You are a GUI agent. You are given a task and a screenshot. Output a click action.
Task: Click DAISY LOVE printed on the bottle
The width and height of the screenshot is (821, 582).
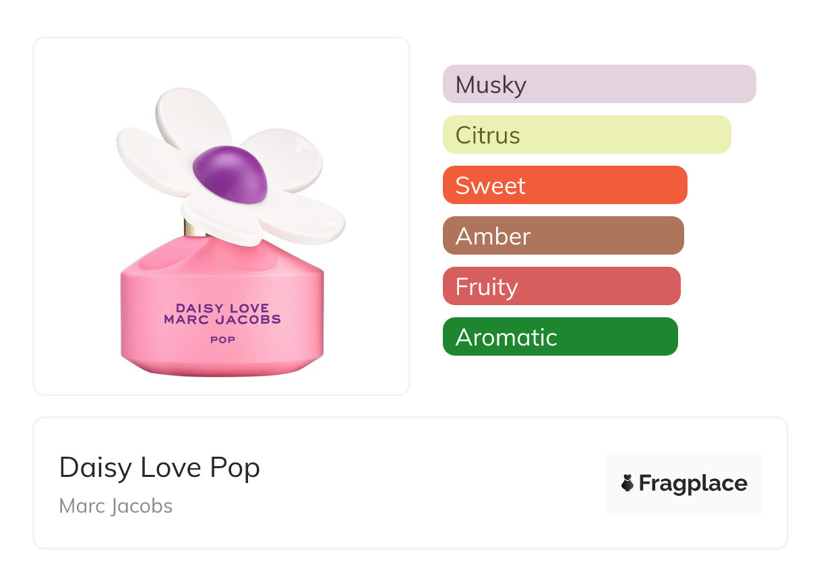222,309
